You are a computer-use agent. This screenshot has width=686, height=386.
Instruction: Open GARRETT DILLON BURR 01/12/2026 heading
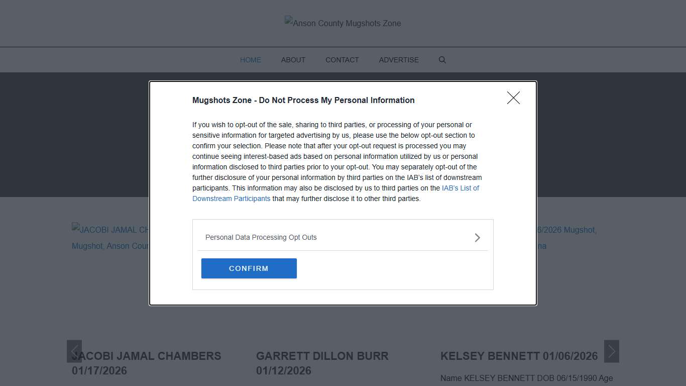click(x=322, y=363)
